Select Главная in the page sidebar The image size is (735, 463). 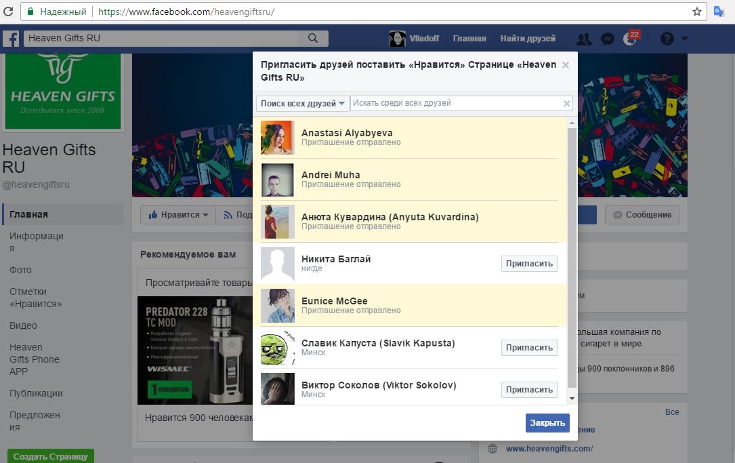click(x=63, y=214)
